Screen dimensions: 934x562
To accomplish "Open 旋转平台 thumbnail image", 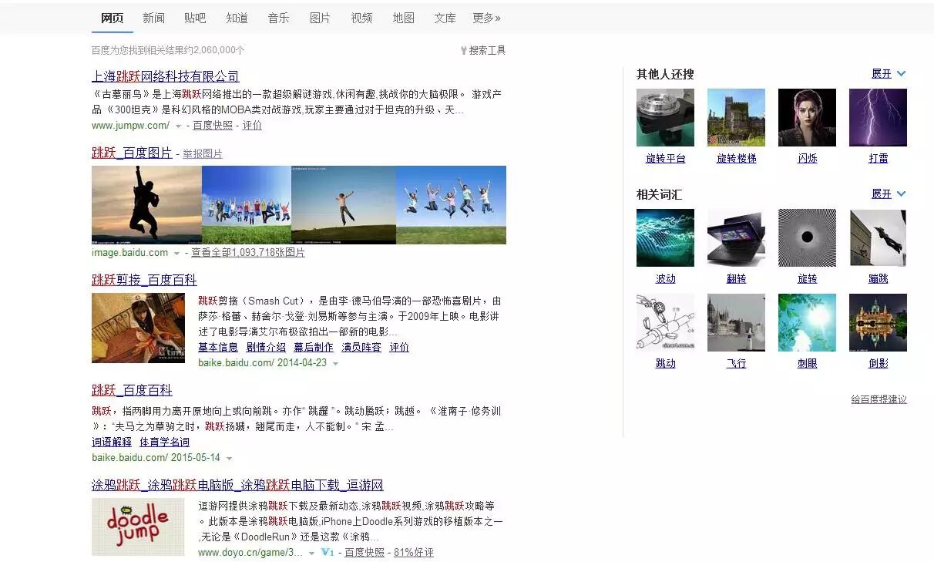I will (665, 117).
